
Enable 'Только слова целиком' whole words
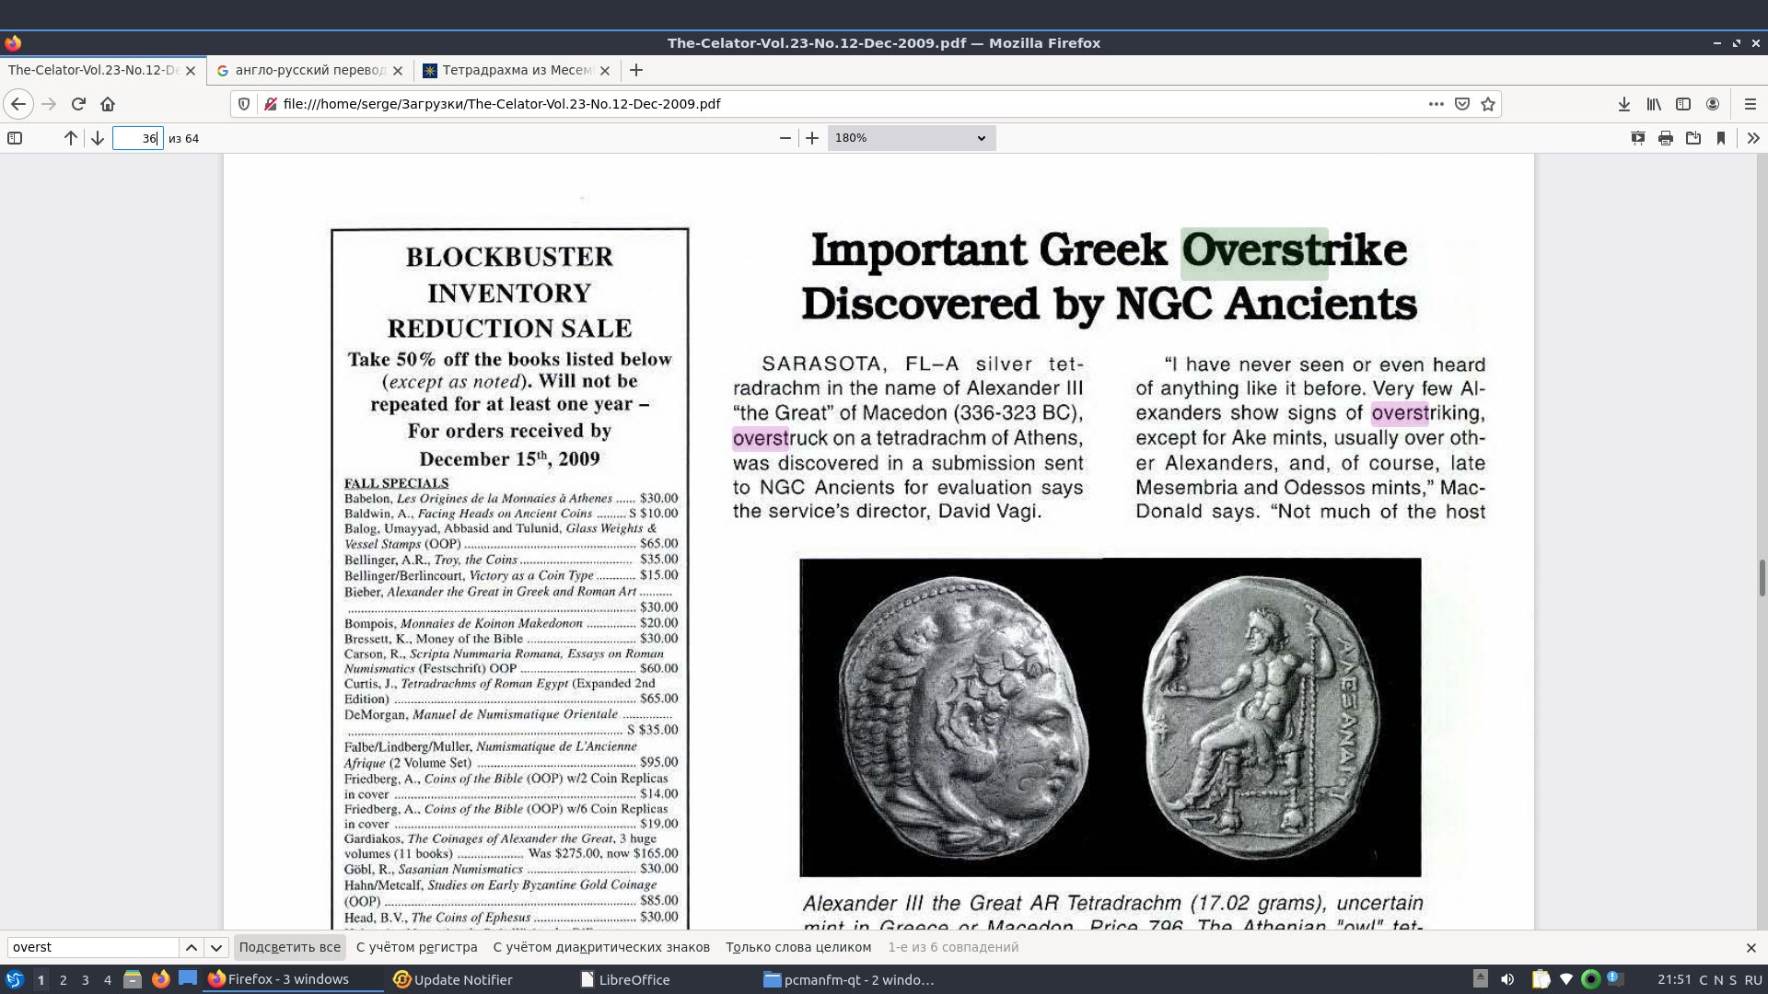pyautogui.click(x=797, y=947)
